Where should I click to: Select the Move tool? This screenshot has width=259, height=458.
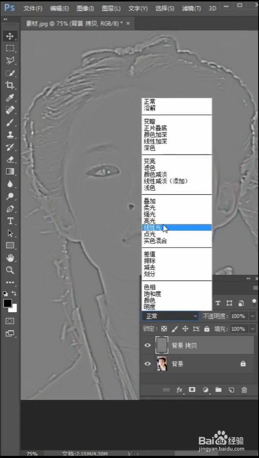[10, 36]
